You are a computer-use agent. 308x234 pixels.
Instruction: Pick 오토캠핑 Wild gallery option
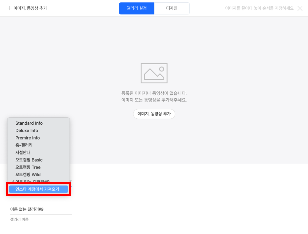tap(38, 174)
